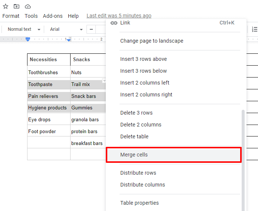This screenshot has width=258, height=211.
Task: Open the Tools menu
Action: [x=31, y=16]
